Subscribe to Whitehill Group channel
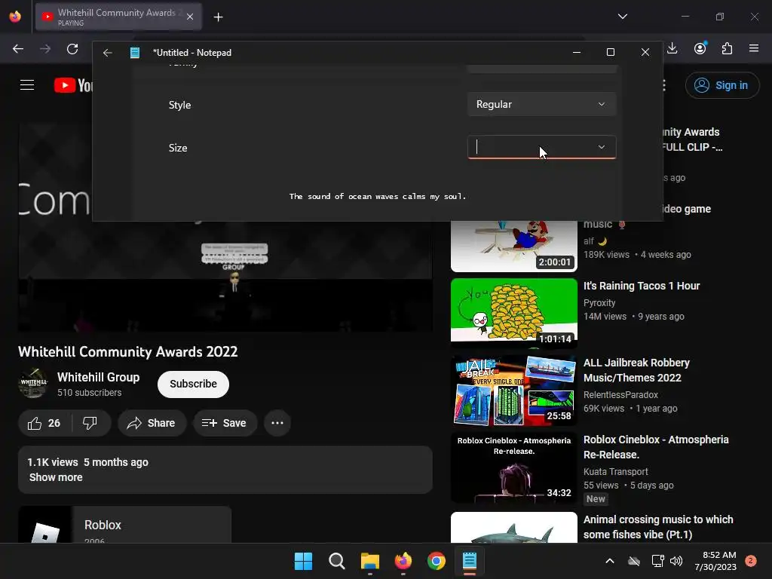Viewport: 772px width, 579px height. click(x=193, y=384)
